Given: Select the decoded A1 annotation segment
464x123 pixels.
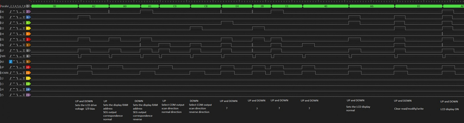Looking at the screenshot, I should coord(150,6).
